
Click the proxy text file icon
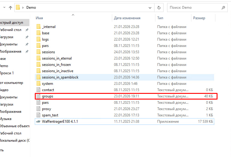coord(38,109)
